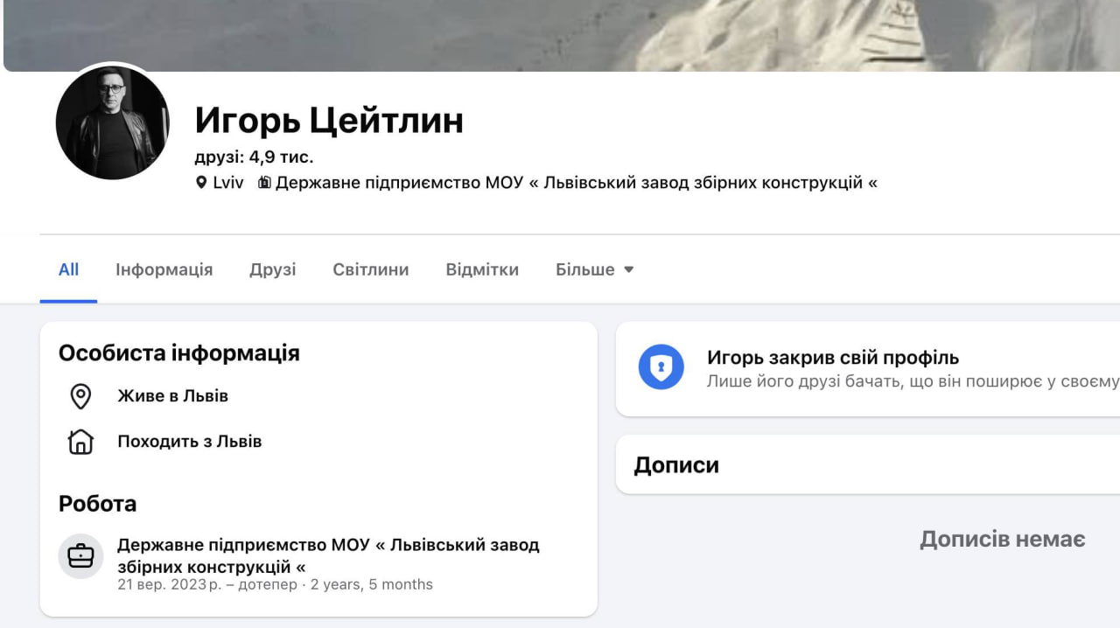Click the blue shield lock icon
The width and height of the screenshot is (1120, 628).
pos(661,367)
